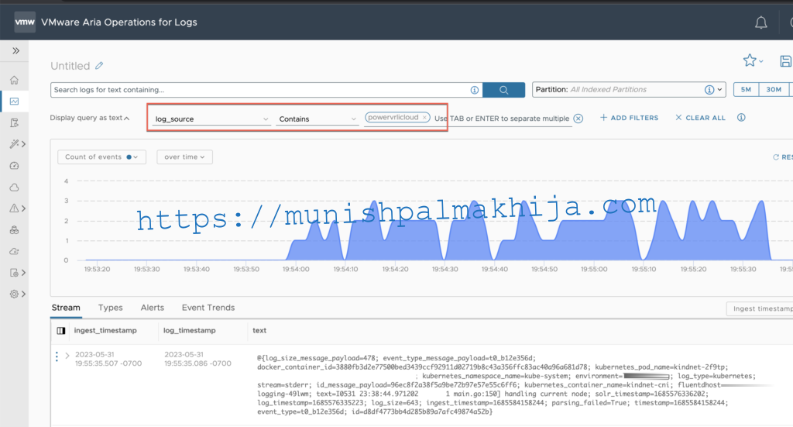Viewport: 793px width, 427px height.
Task: Click ADD FILTERS
Action: click(629, 118)
